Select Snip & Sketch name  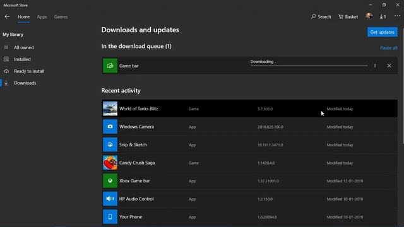click(133, 144)
